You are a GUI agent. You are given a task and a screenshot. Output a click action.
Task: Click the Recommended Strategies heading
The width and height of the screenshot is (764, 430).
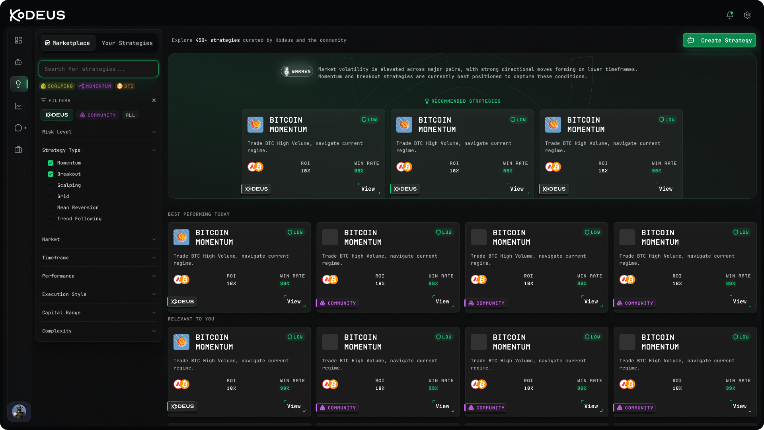coord(462,101)
